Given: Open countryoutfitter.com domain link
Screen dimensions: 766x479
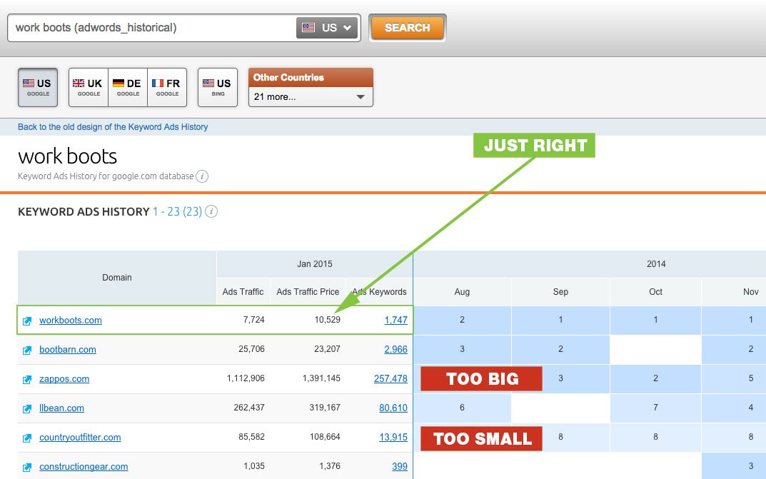Looking at the screenshot, I should pyautogui.click(x=80, y=438).
